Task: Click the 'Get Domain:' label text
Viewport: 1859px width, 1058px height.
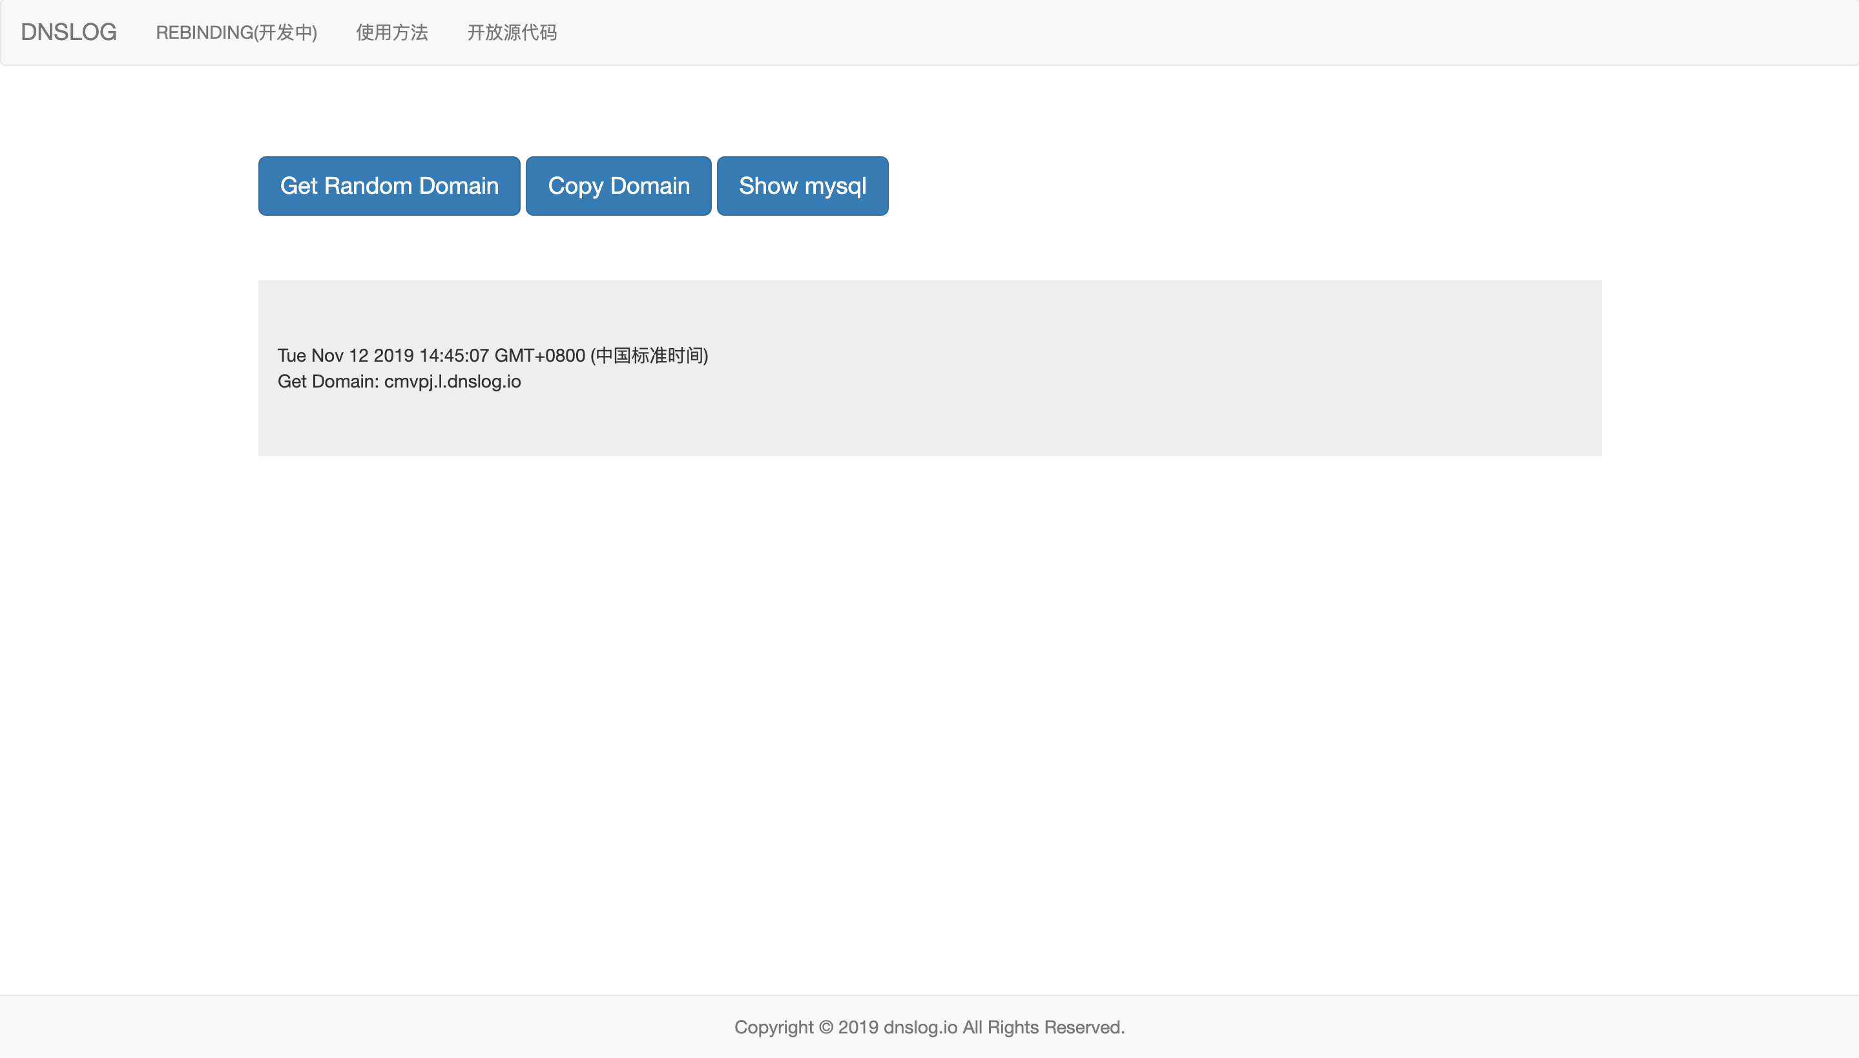Action: click(x=327, y=382)
